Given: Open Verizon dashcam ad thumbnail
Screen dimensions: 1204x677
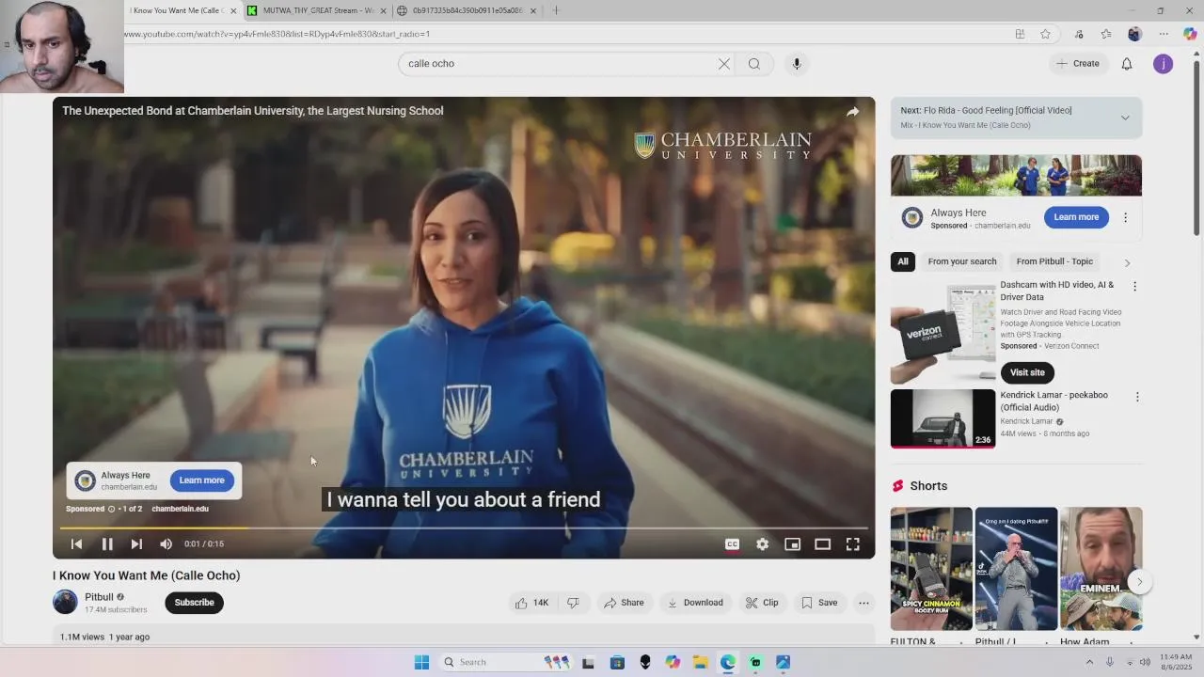Looking at the screenshot, I should (943, 334).
